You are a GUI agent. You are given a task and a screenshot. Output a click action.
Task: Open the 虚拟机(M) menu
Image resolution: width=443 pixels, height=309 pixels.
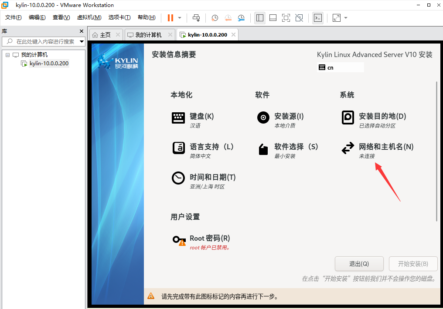[89, 17]
